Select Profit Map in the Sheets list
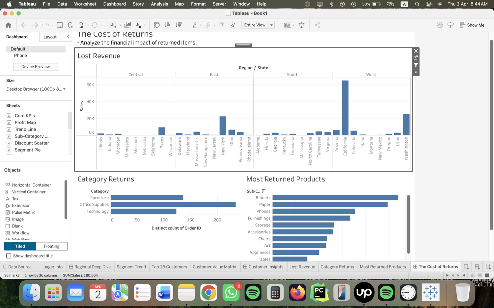This screenshot has height=308, width=494. point(25,122)
